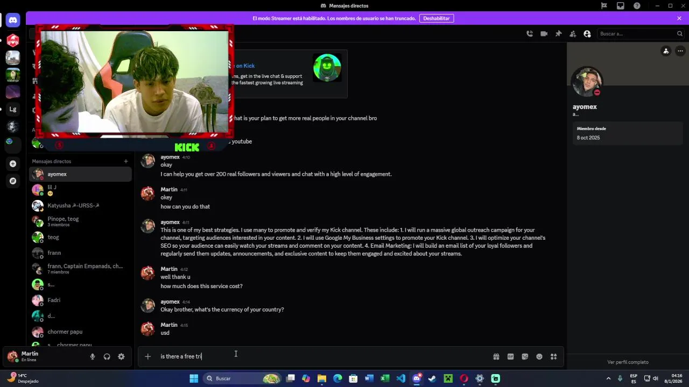Image resolution: width=689 pixels, height=387 pixels.
Task: Open File Explorer from the taskbar
Action: [322, 378]
